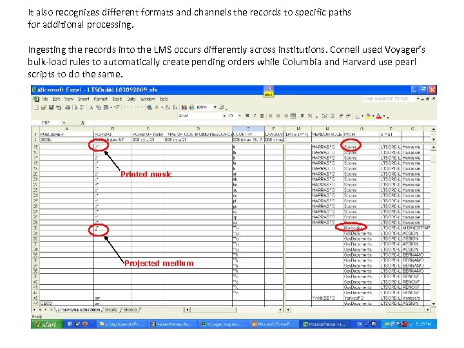
Task: Click the Copy icon
Action: point(99,108)
